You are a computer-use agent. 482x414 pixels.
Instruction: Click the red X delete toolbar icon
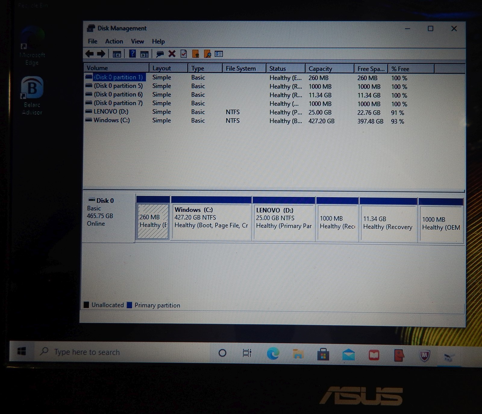172,54
